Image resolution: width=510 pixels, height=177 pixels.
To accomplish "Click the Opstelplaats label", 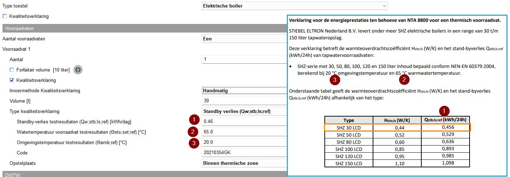I will click(23, 163).
